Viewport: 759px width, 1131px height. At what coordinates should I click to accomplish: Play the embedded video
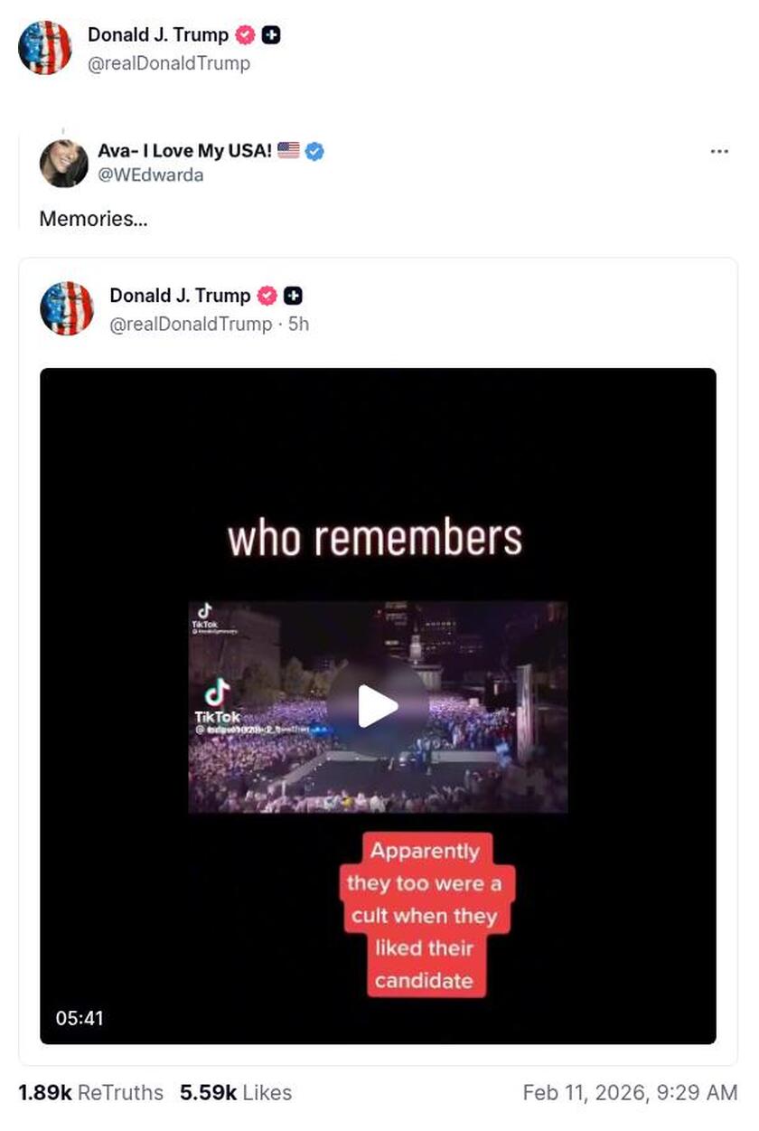378,706
